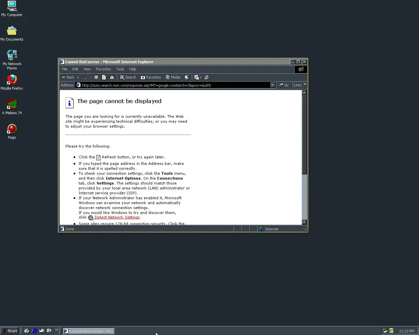
Task: Launch Internet Explorer from quick launch
Action: click(34, 331)
